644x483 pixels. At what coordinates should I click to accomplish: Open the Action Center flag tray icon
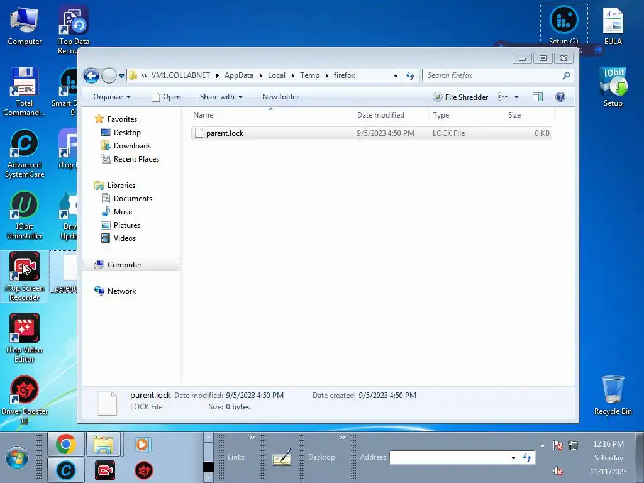[x=557, y=445]
